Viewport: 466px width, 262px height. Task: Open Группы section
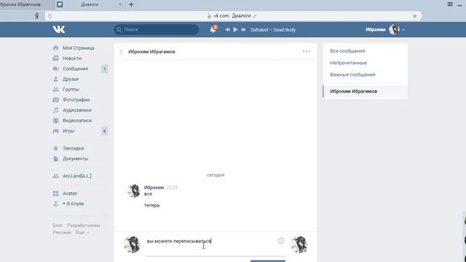point(71,90)
